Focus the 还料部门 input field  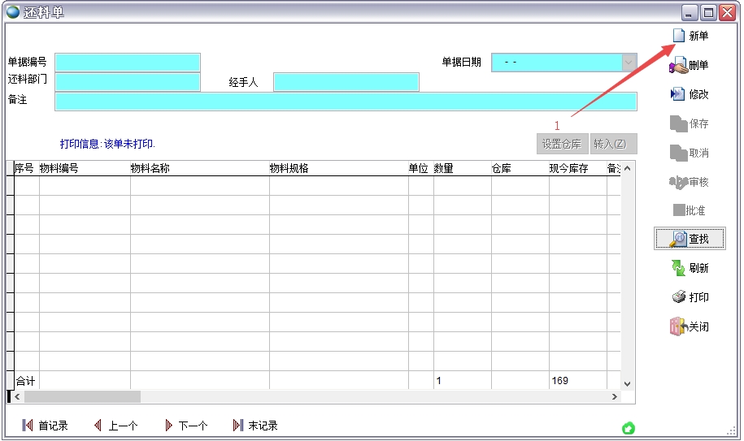click(128, 82)
